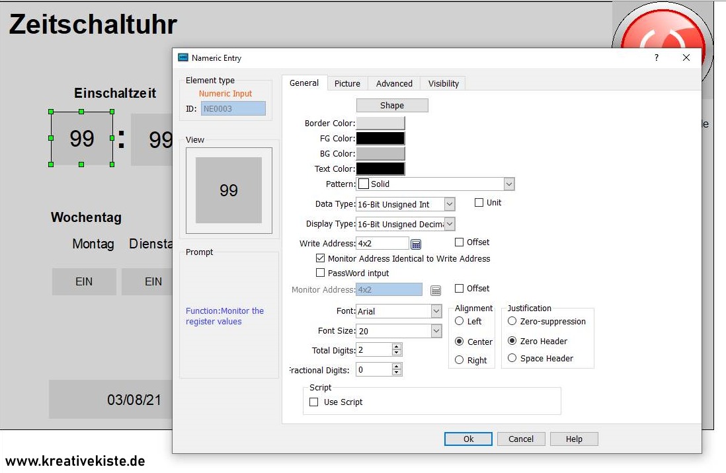Open the Pattern dropdown
Image resolution: width=726 pixels, height=473 pixels.
(x=509, y=184)
